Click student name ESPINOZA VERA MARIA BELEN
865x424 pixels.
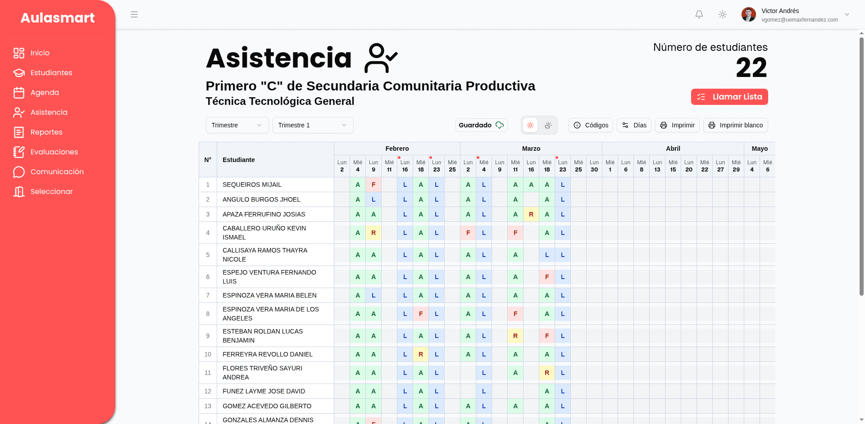[269, 295]
